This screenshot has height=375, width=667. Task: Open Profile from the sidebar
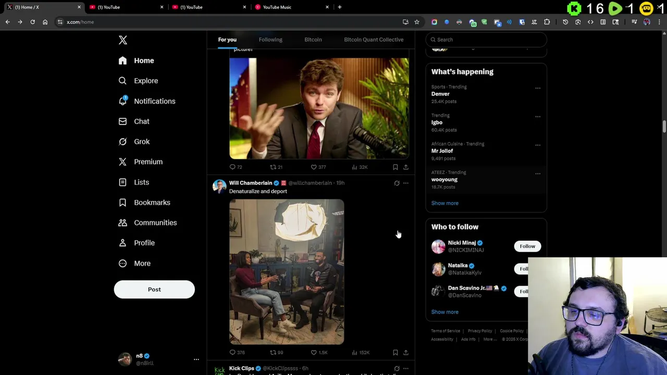pyautogui.click(x=137, y=243)
